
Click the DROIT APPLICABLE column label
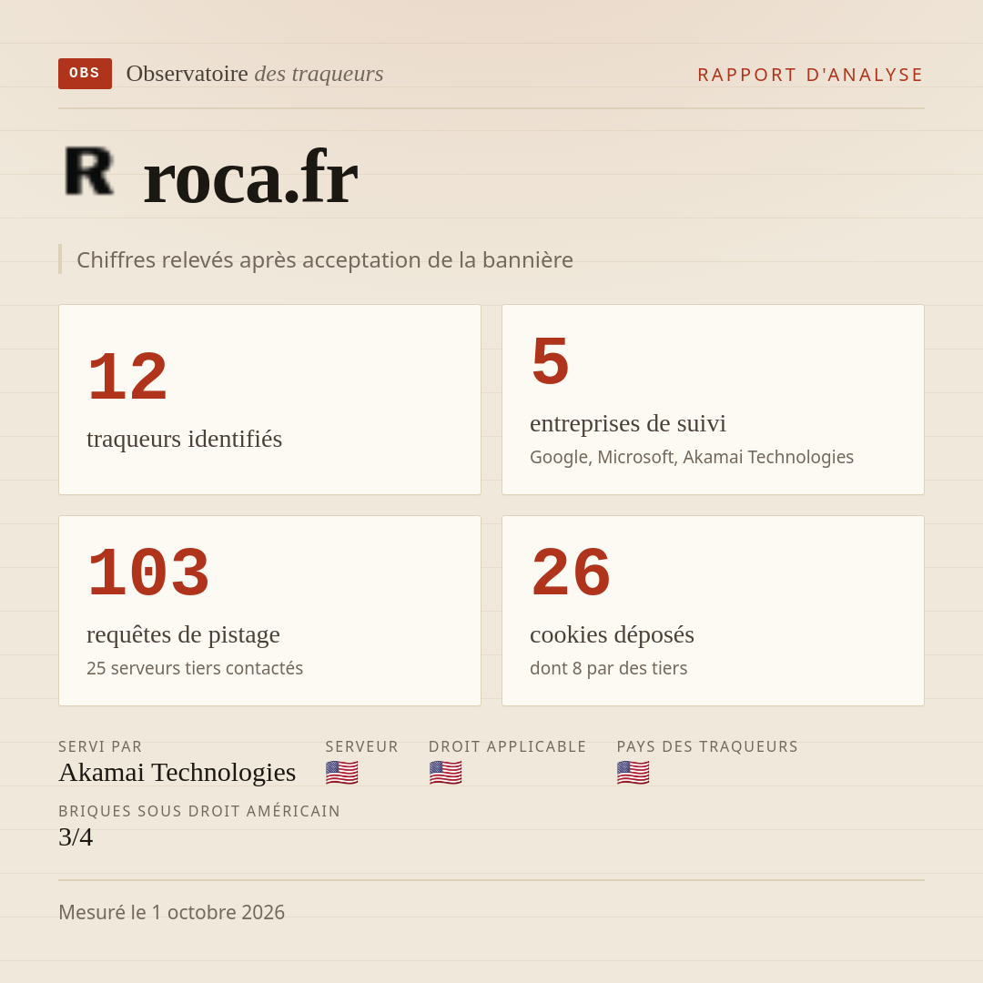pyautogui.click(x=507, y=746)
